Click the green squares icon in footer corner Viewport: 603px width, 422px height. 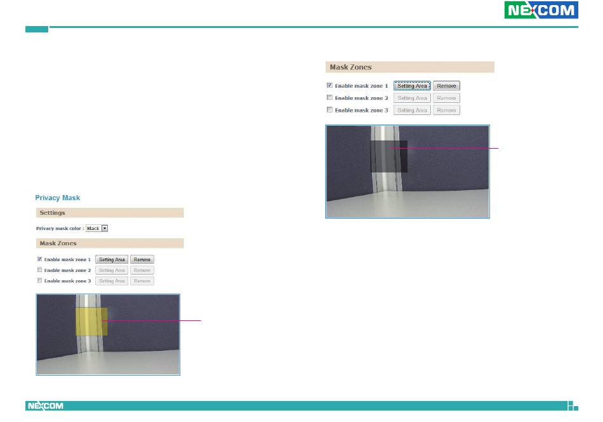[x=573, y=406]
